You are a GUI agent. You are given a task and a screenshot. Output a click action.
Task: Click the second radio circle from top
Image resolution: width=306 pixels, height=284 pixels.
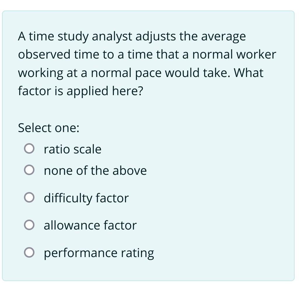point(29,170)
